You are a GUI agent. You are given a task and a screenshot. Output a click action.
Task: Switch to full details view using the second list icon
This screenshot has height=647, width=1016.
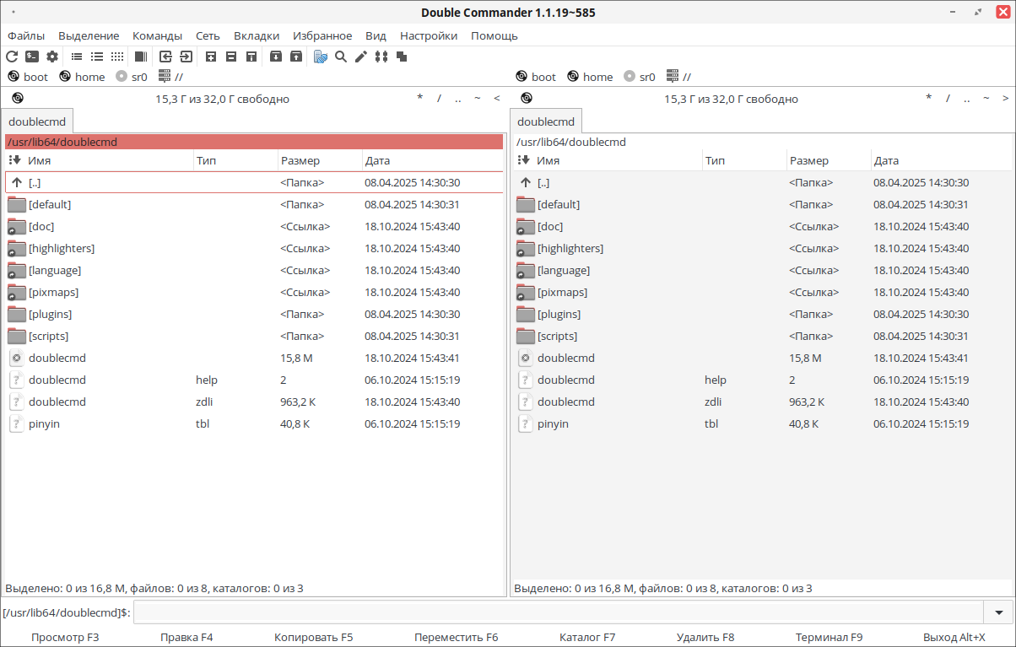tap(97, 57)
